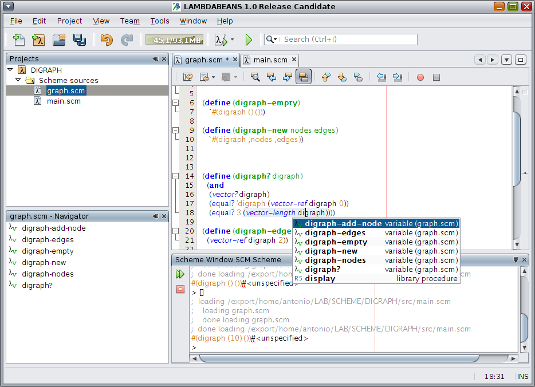This screenshot has width=535, height=387.
Task: Click editor back-navigation icon
Action: click(x=204, y=77)
